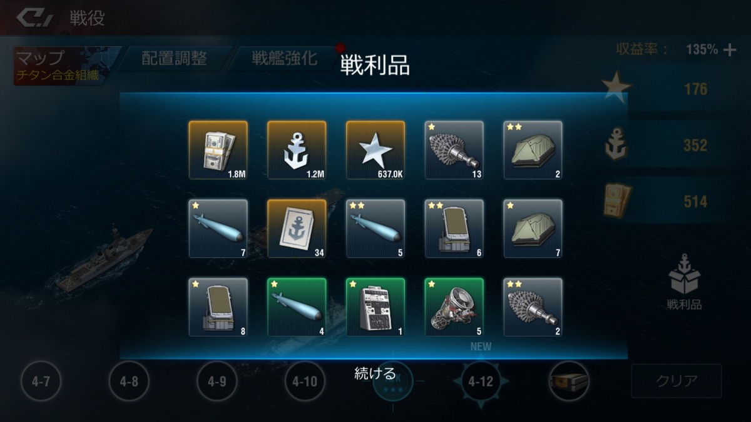Select the silver star reward 637.0K

(x=376, y=150)
